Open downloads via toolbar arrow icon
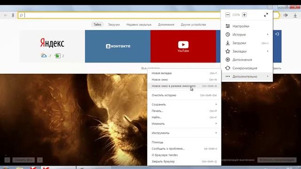Screen dimensions: 301x169 [295, 15]
